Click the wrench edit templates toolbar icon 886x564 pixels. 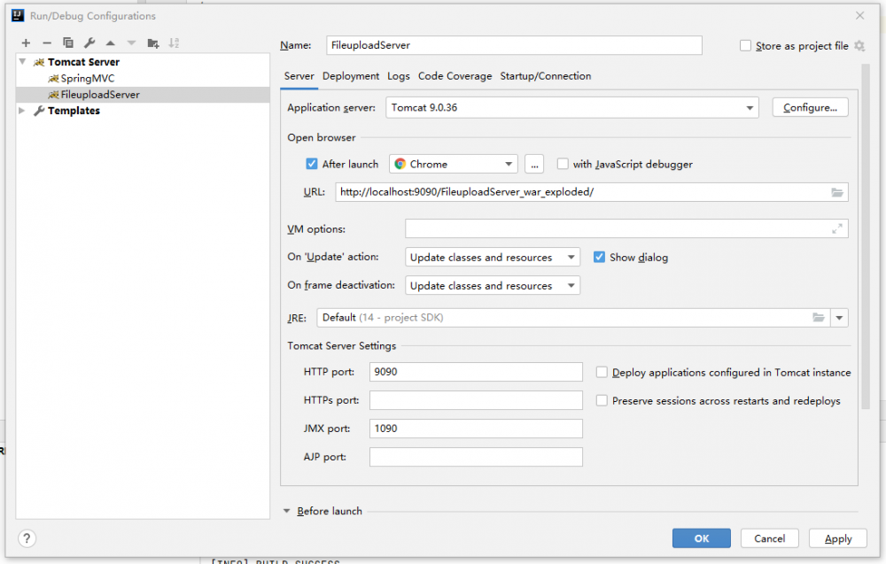coord(89,42)
